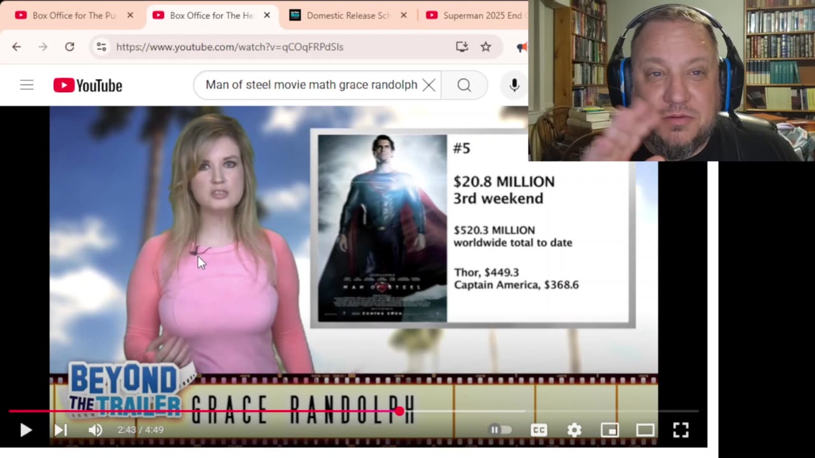Bookmark this page with the star icon
The height and width of the screenshot is (458, 815).
(486, 46)
